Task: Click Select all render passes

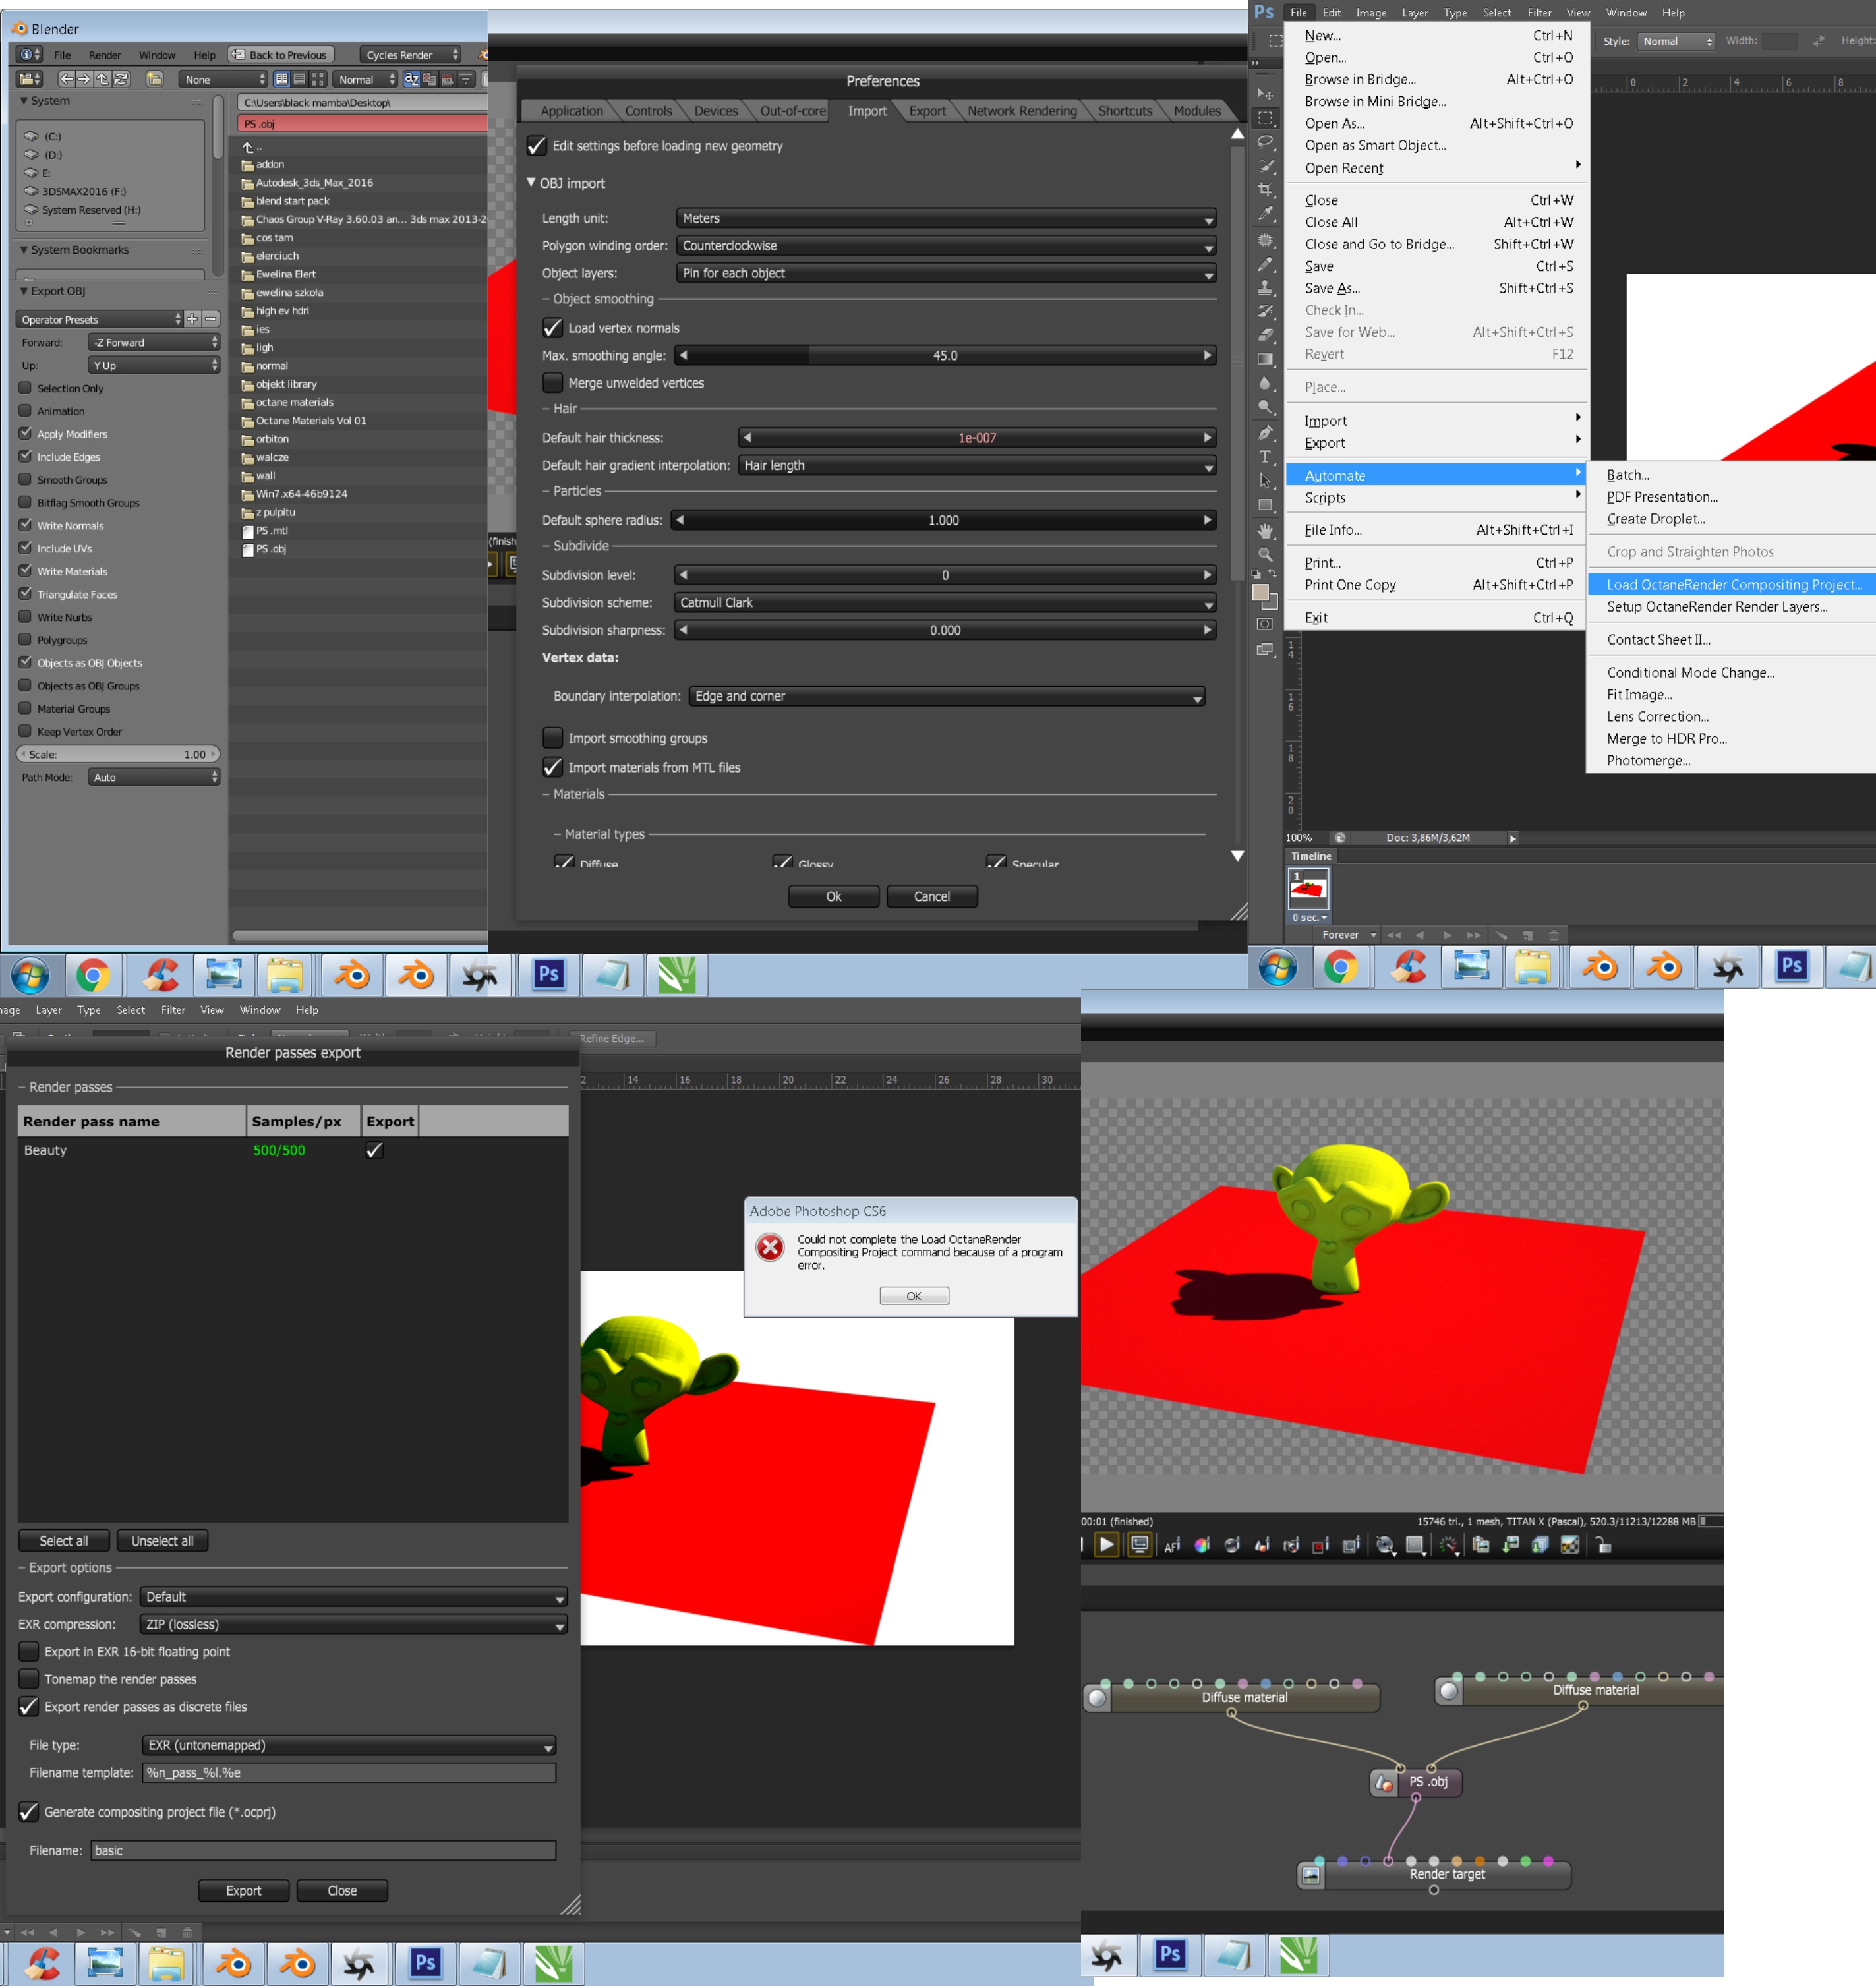Action: click(63, 1541)
